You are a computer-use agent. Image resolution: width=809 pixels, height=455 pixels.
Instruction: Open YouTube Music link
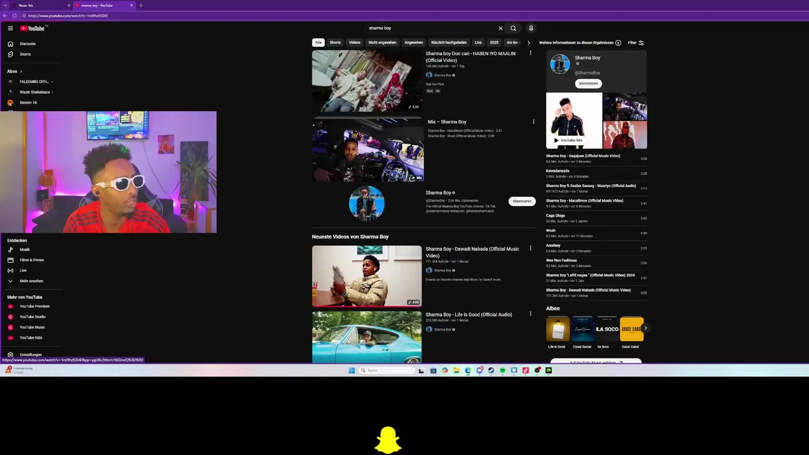tap(32, 327)
